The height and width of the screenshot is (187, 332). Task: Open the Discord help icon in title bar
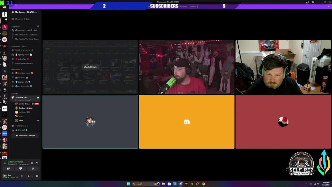(313, 2)
